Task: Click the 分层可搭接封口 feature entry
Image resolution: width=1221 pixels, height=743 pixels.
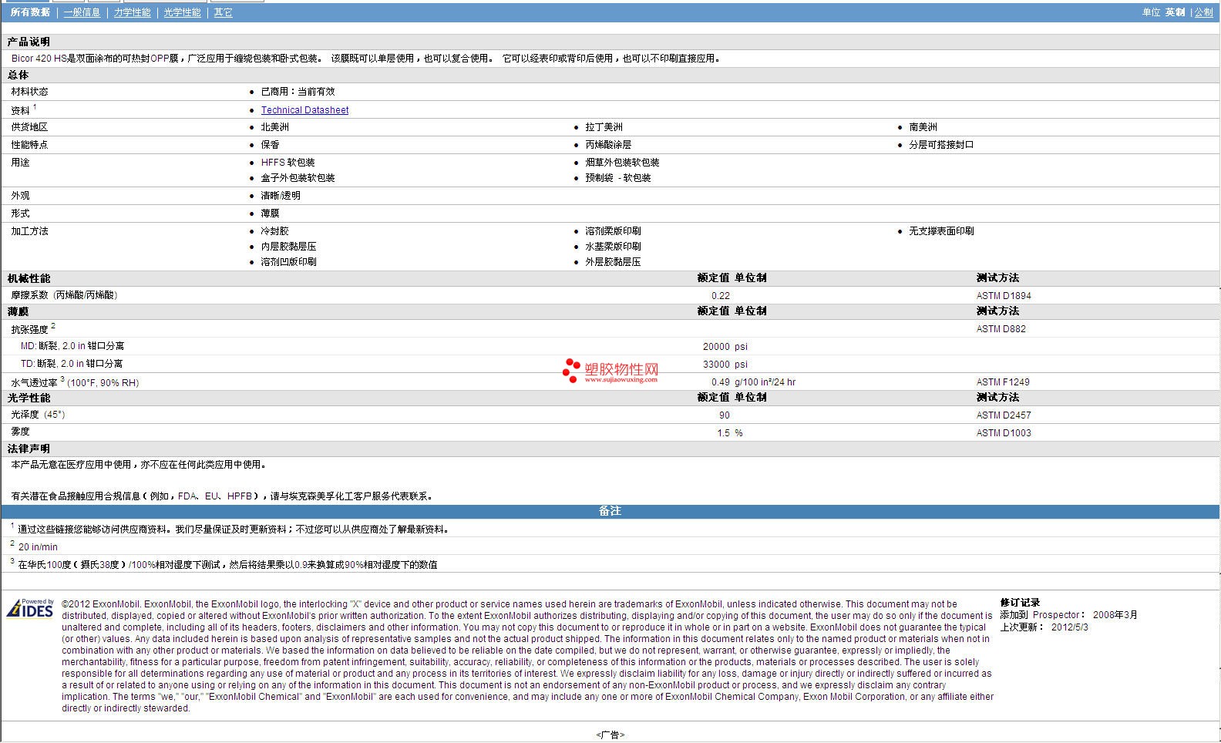Action: coord(941,145)
